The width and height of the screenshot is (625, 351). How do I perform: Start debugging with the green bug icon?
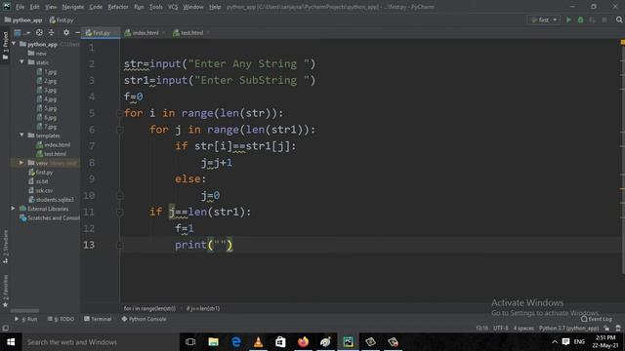tap(580, 19)
